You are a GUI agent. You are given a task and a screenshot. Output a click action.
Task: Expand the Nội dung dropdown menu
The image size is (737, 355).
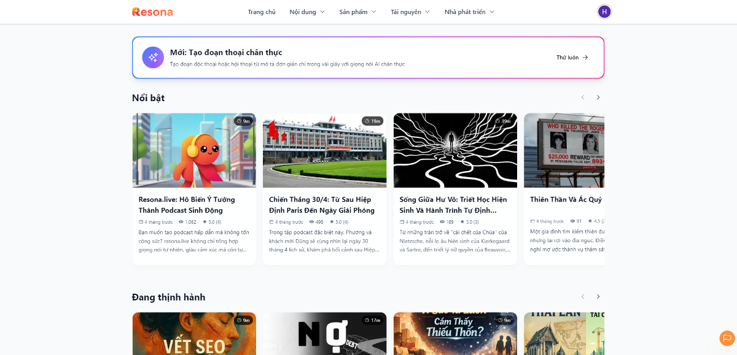tap(307, 12)
